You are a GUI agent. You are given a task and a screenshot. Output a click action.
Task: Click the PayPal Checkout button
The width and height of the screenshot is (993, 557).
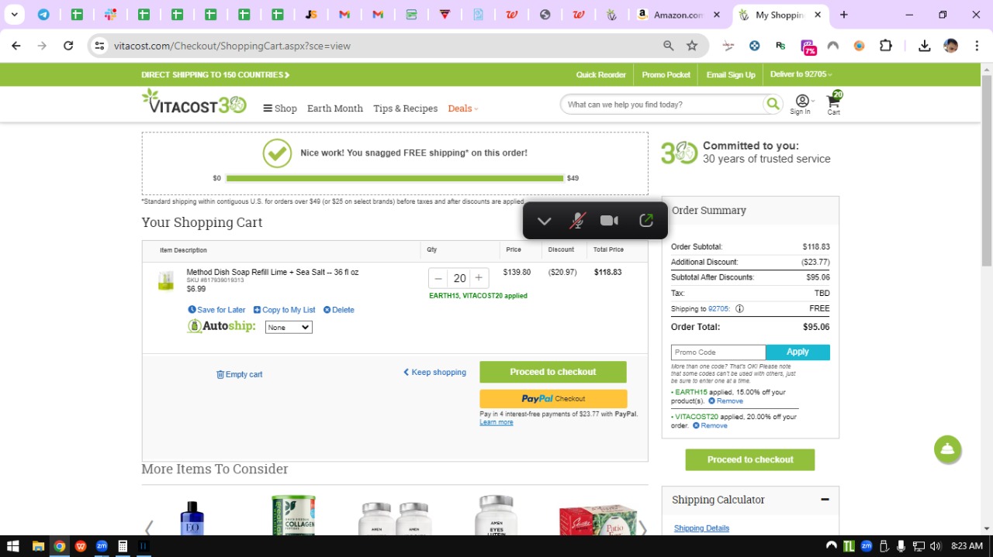[x=553, y=399]
